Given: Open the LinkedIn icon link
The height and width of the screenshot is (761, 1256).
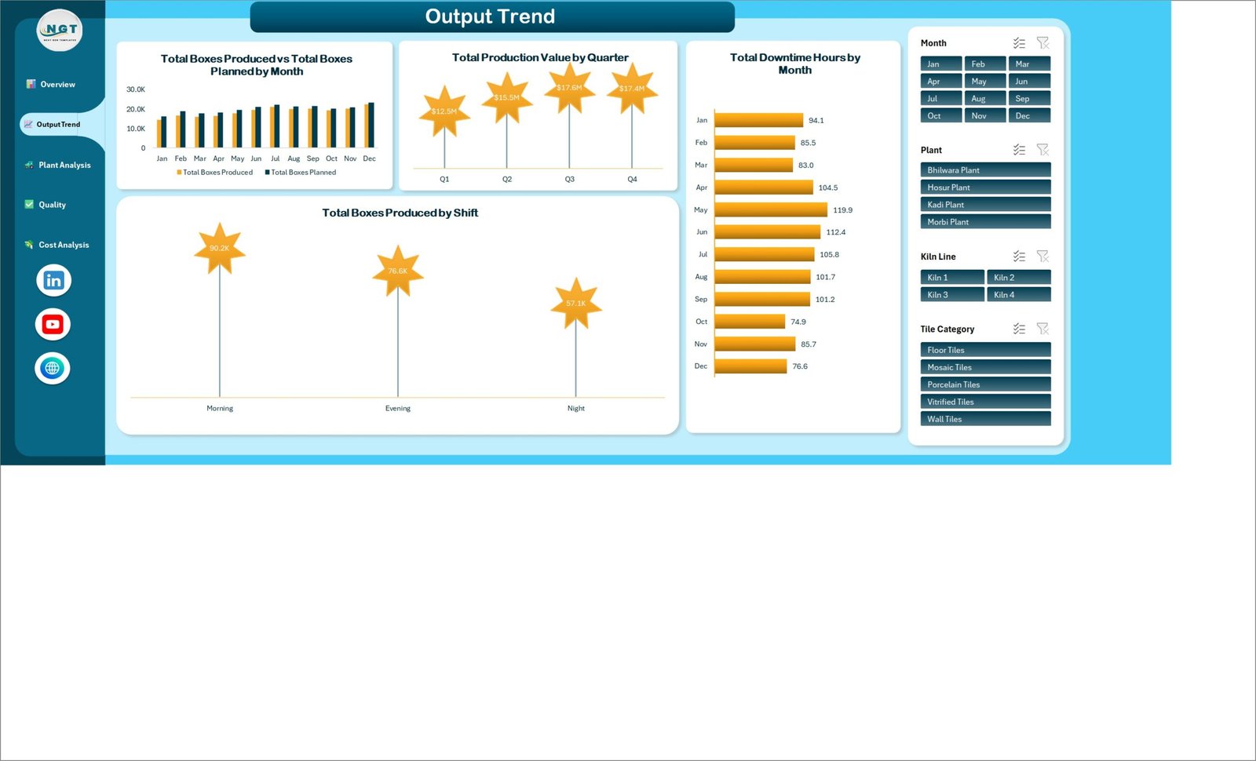Looking at the screenshot, I should tap(53, 281).
